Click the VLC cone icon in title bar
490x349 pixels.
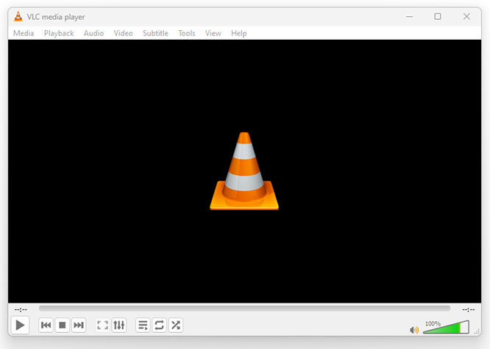tap(18, 17)
